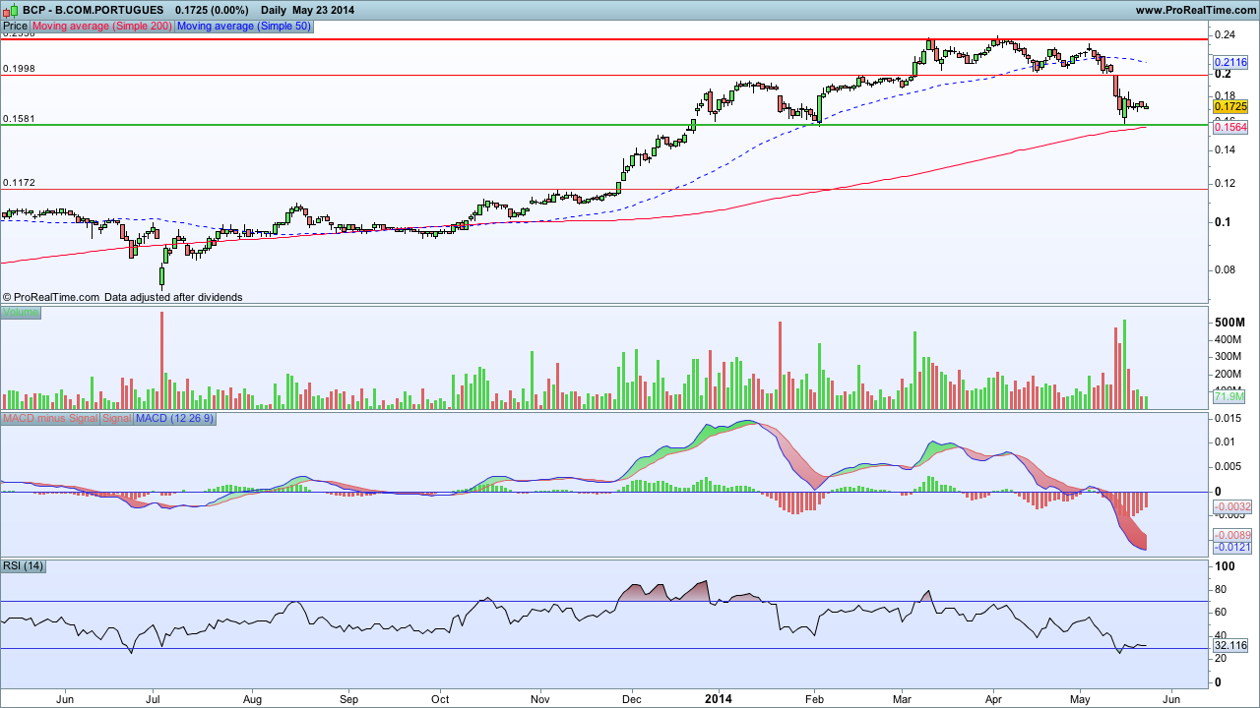Click the May 23 2014 date

coord(324,10)
